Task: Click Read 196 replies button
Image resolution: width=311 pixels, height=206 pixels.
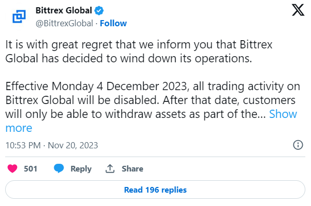Action: (x=155, y=190)
